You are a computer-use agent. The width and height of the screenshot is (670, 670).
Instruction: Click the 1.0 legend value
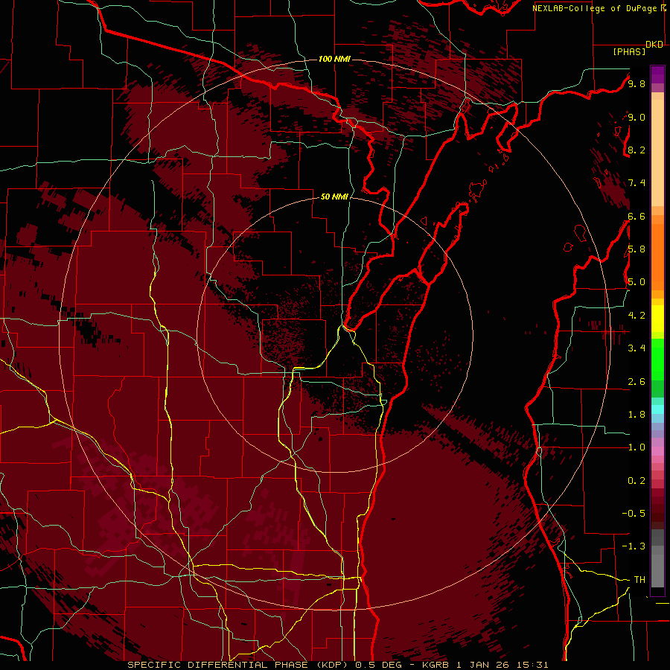(x=636, y=447)
